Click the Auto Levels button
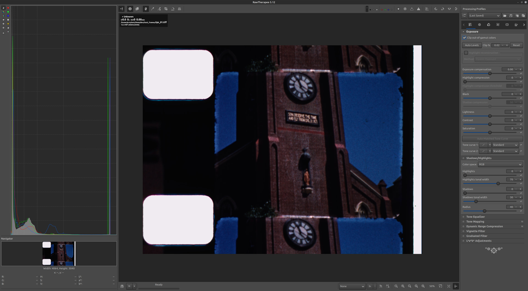The width and height of the screenshot is (528, 291). click(472, 45)
